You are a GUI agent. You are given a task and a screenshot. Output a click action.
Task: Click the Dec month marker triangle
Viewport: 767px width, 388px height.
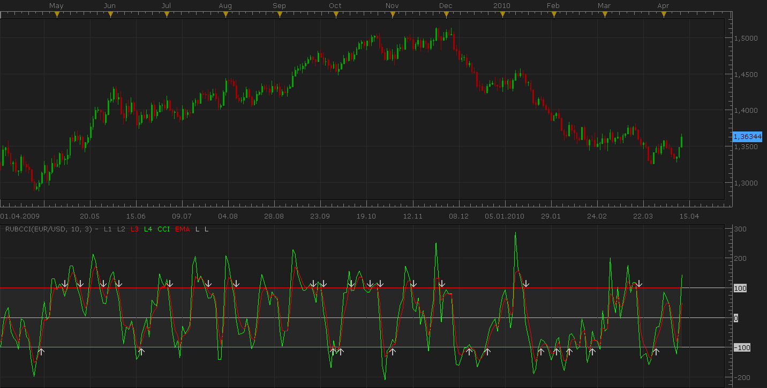[446, 14]
